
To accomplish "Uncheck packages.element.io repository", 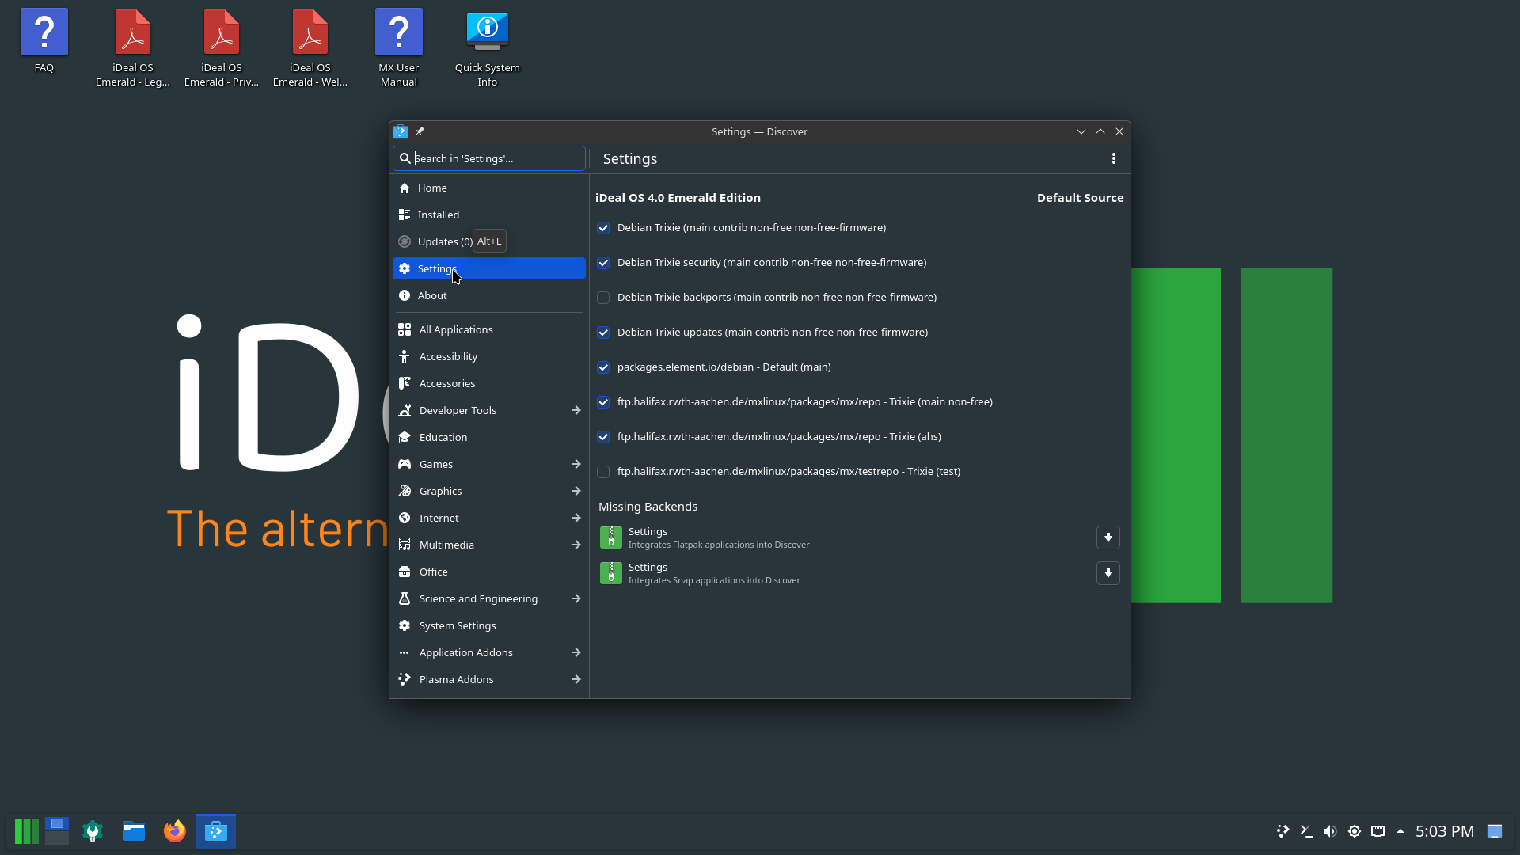I will click(603, 367).
